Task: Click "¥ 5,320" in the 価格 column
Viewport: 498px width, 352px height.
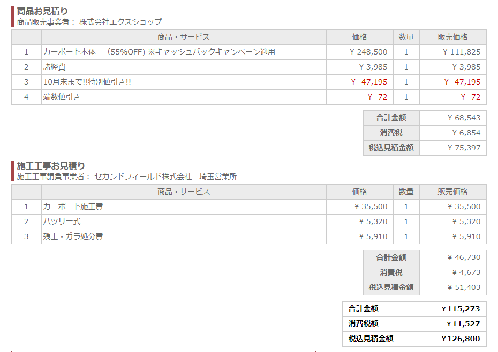Action: click(x=373, y=221)
